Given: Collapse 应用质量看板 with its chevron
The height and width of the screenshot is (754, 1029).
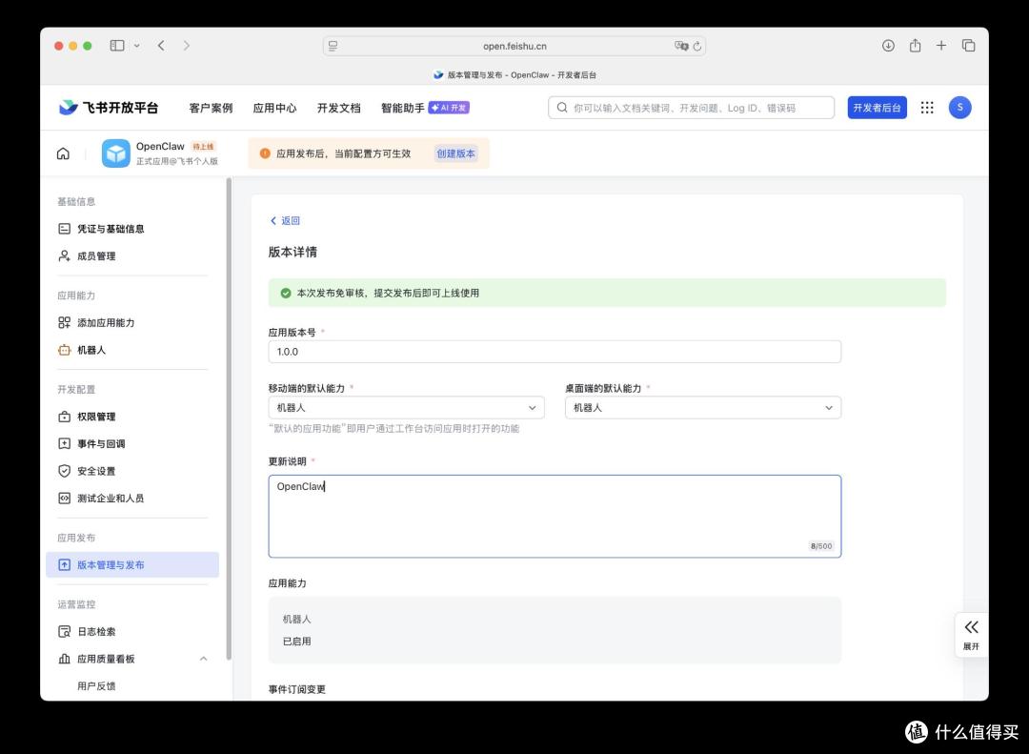Looking at the screenshot, I should 204,659.
